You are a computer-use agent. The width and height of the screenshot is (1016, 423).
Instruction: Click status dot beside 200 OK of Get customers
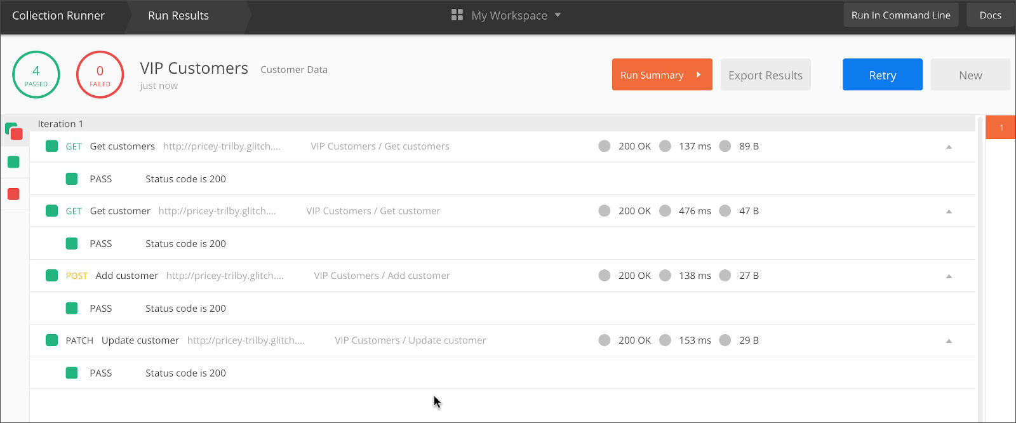point(605,146)
